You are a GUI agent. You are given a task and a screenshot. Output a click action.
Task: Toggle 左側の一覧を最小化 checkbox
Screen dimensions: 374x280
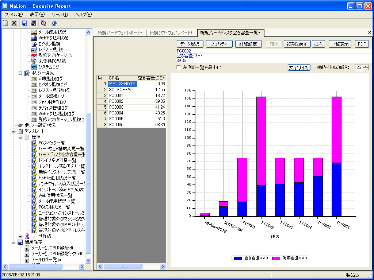click(x=178, y=67)
